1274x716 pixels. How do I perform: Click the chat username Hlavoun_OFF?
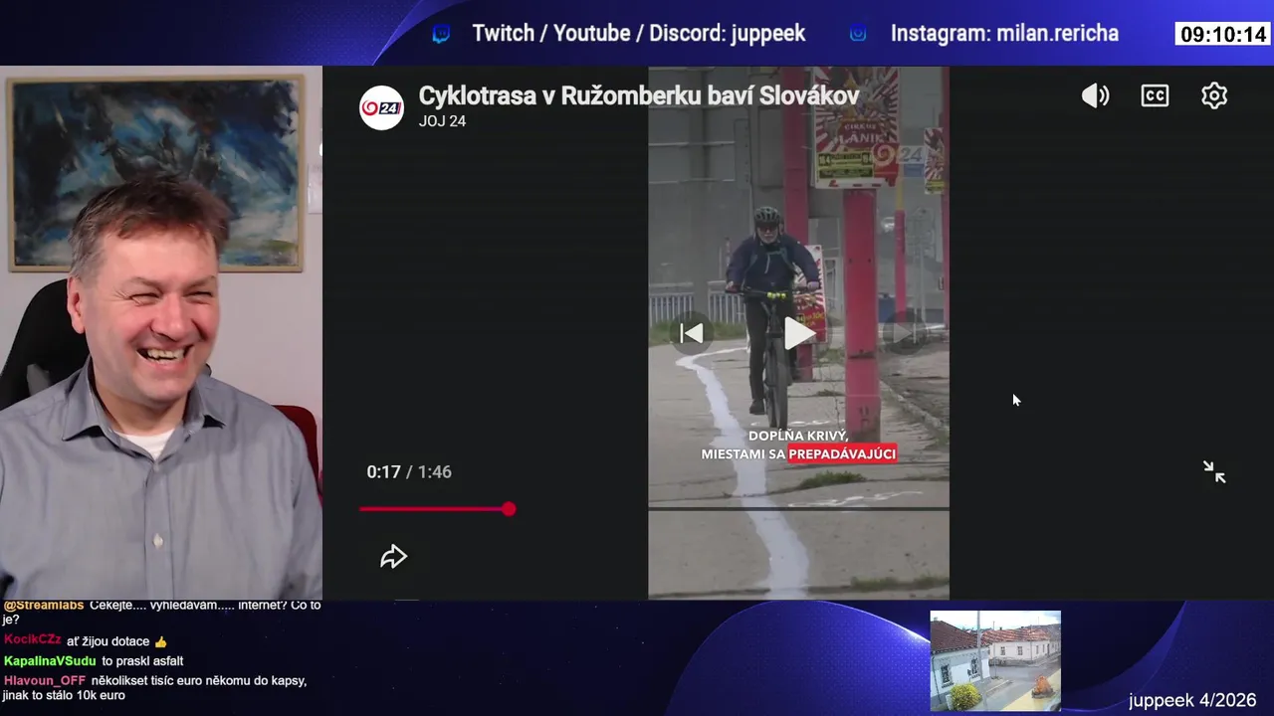[x=45, y=680]
